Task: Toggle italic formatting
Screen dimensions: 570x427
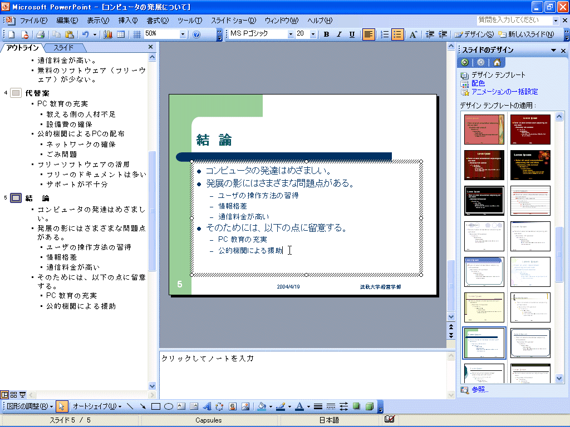Action: click(339, 34)
